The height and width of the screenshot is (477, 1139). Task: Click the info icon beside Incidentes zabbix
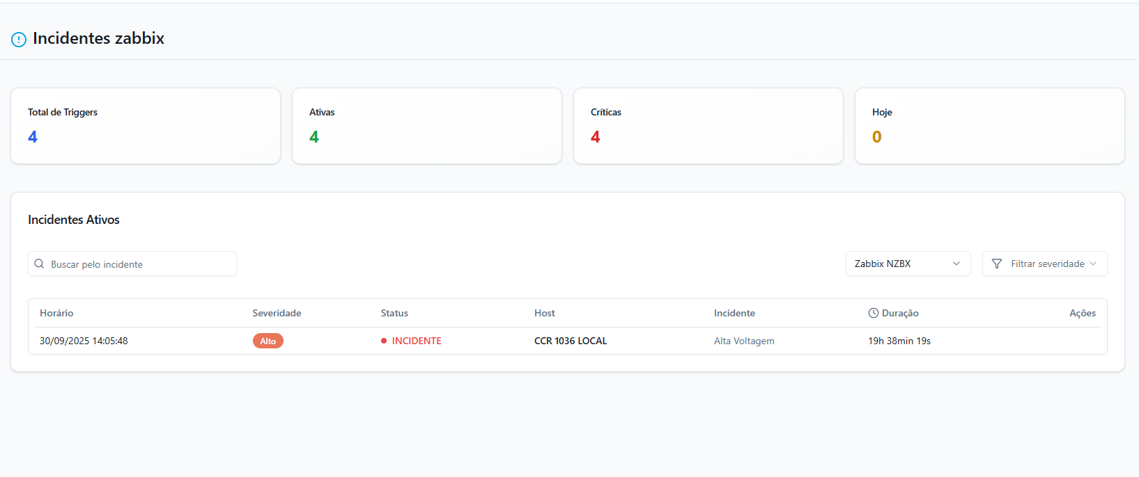coord(19,40)
